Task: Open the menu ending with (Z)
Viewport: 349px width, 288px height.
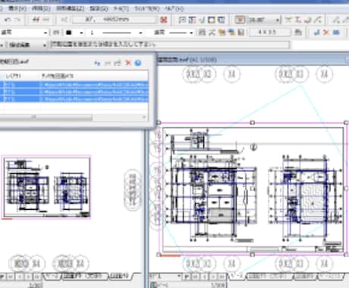Action: tap(70, 8)
